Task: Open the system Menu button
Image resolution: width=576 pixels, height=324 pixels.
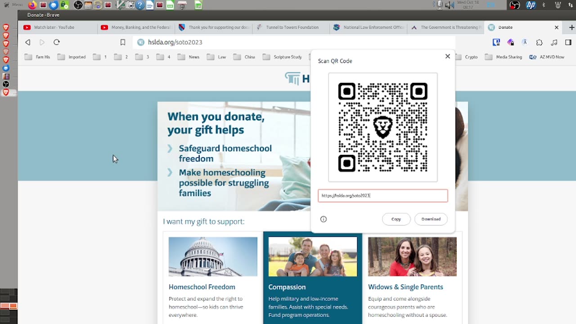Action: (13, 5)
